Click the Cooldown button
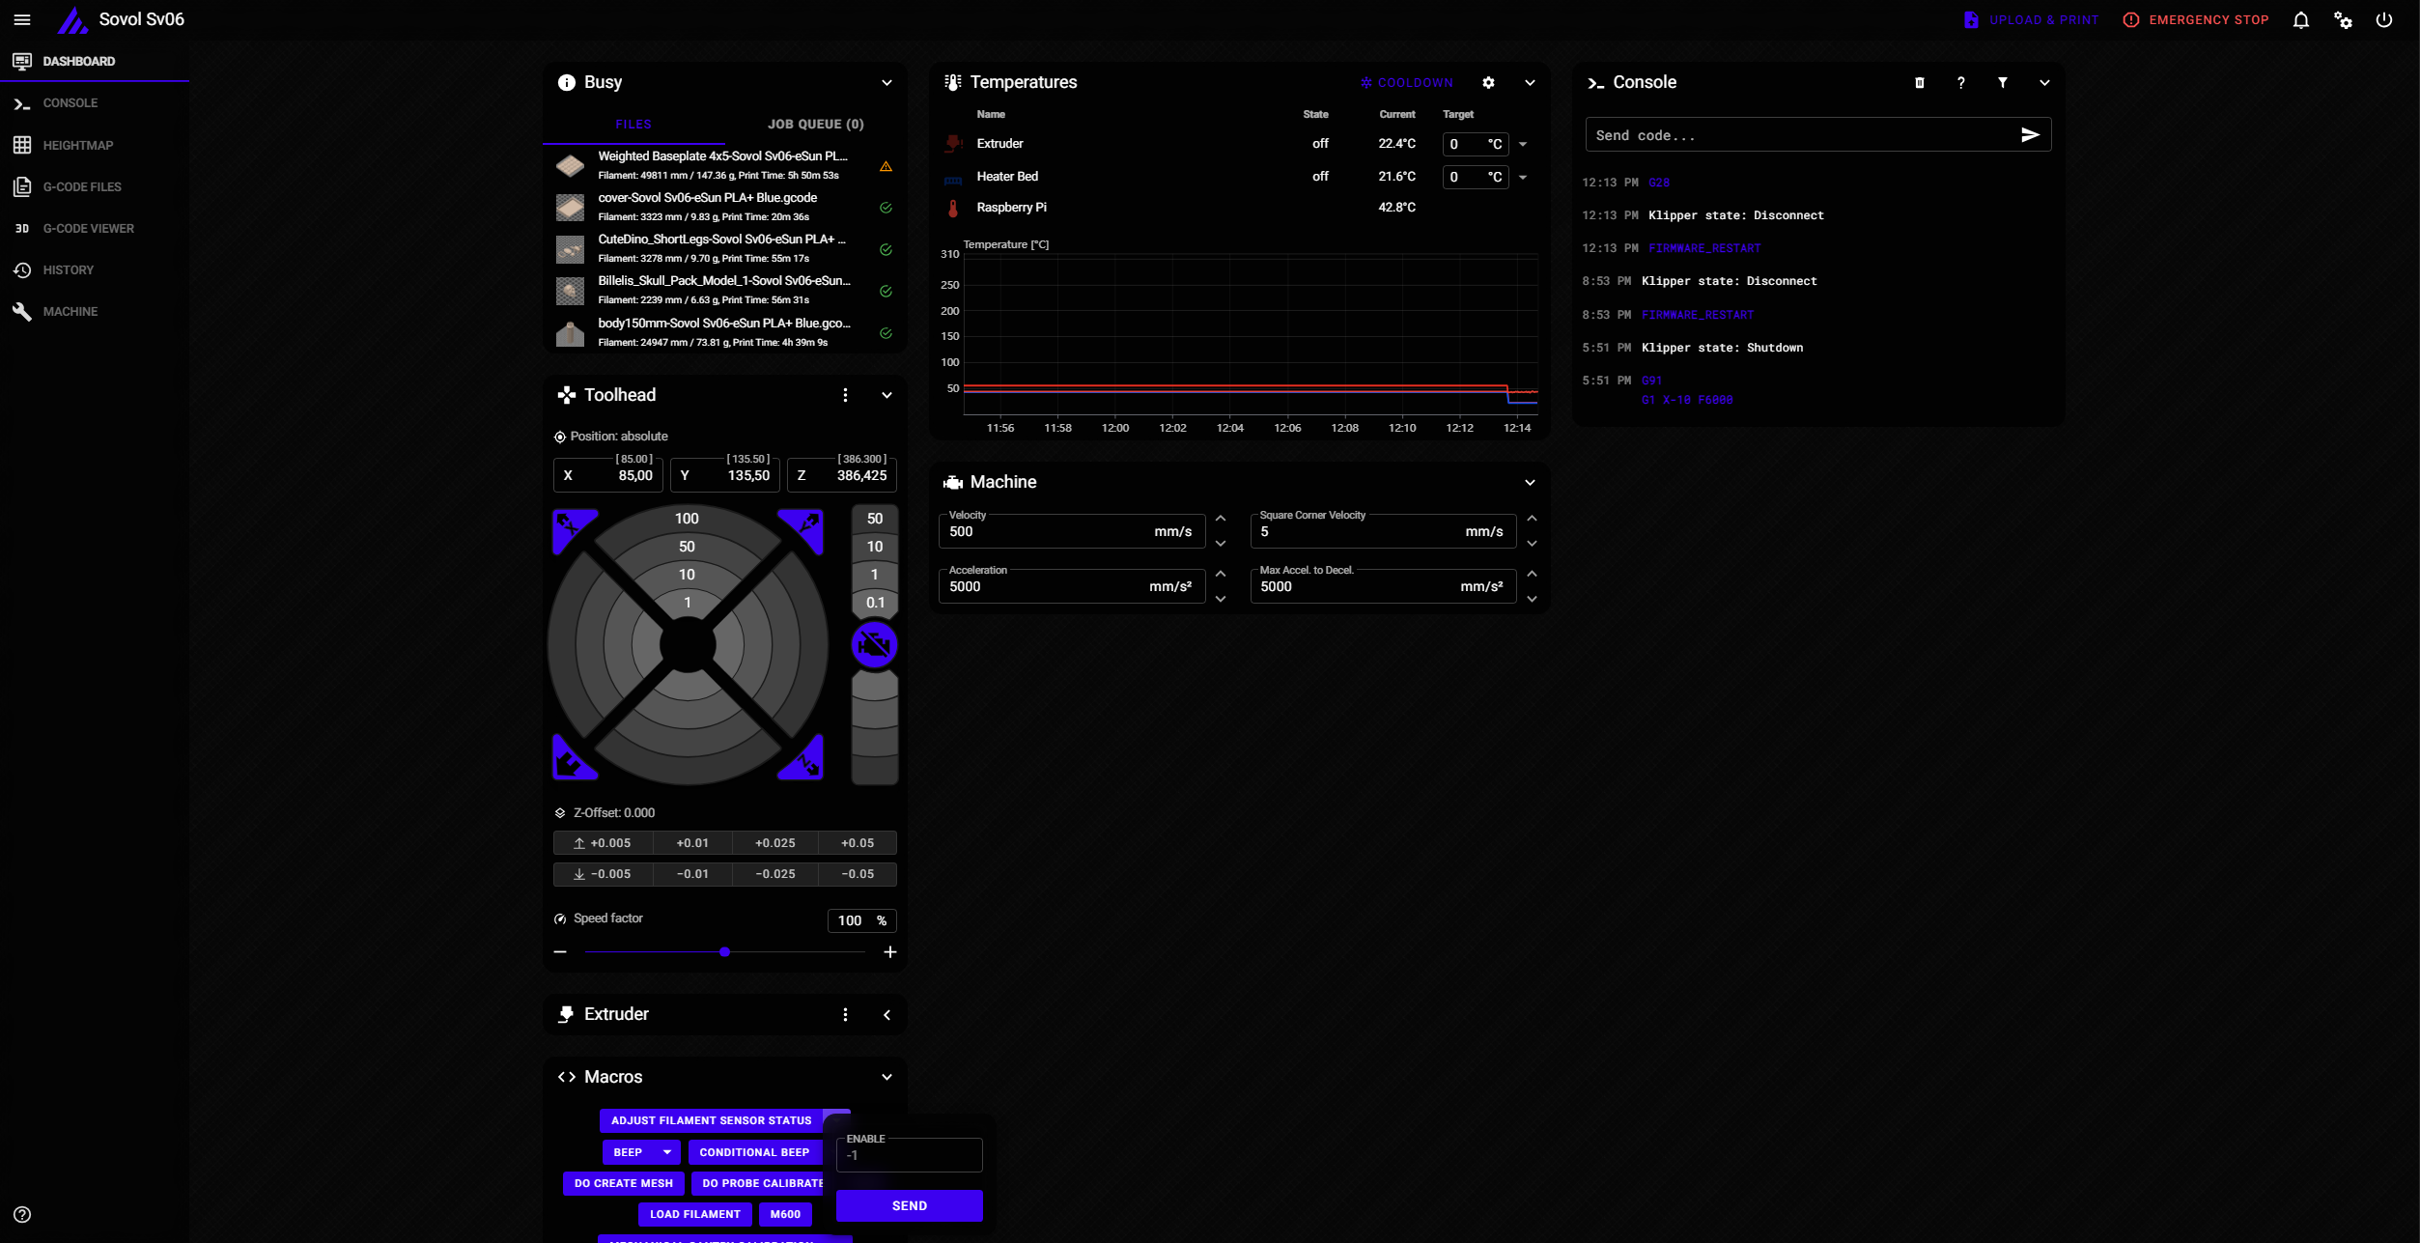This screenshot has height=1243, width=2420. (1406, 83)
